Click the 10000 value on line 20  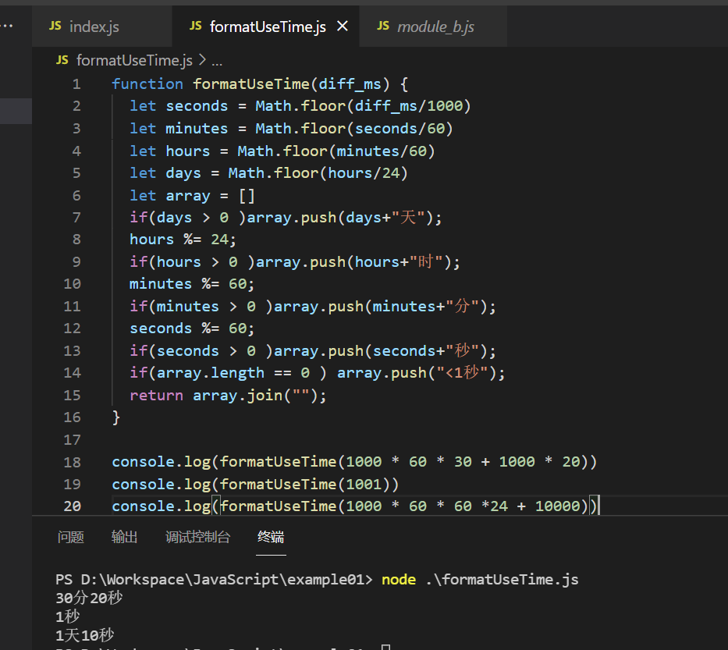click(x=558, y=506)
